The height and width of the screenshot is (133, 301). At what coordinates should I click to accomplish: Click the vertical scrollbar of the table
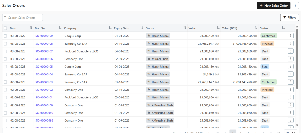pyautogui.click(x=297, y=73)
